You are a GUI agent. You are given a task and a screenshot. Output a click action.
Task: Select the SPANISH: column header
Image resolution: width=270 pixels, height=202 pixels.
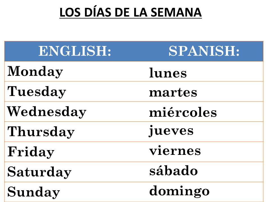tap(204, 51)
